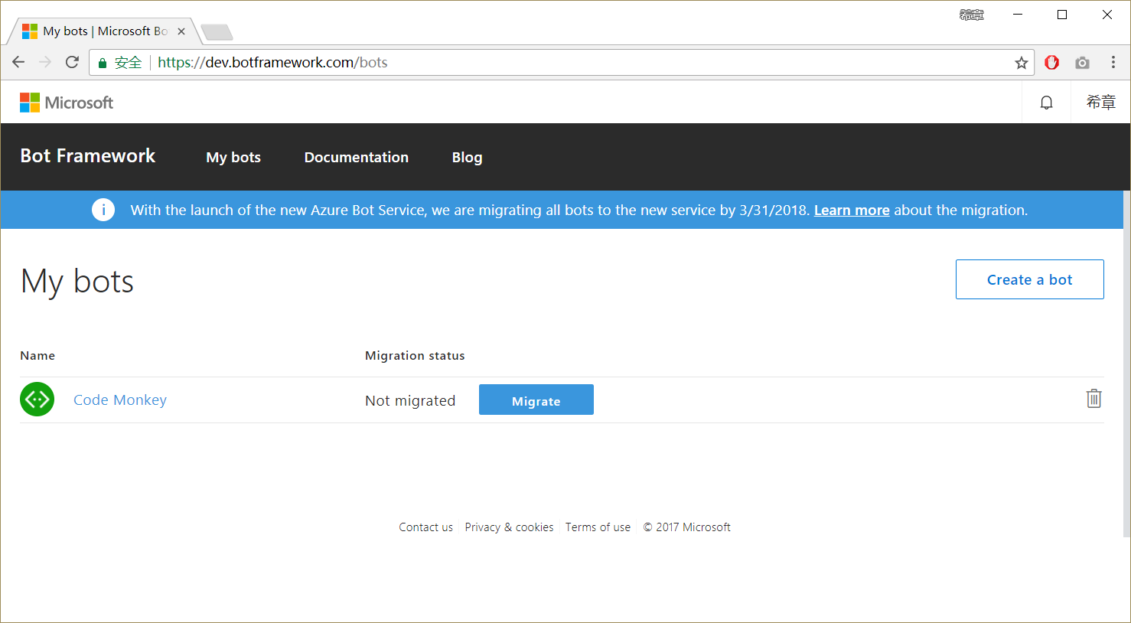Navigate to the Blog section
Image resolution: width=1131 pixels, height=623 pixels.
[467, 157]
